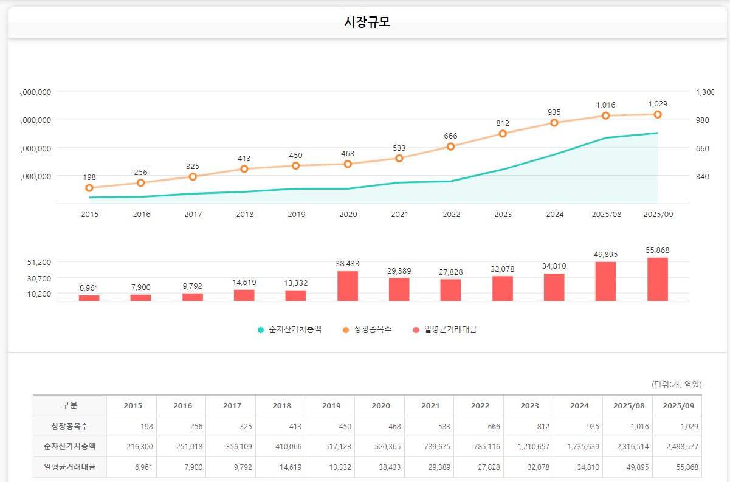
Task: Click the 일평균거래대금 table row header
Action: pos(70,467)
